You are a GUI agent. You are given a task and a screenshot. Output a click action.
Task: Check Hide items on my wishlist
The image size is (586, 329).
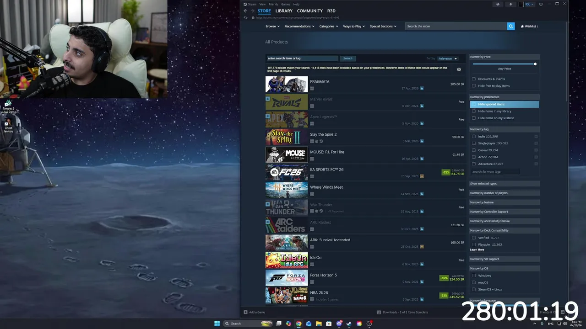point(474,118)
